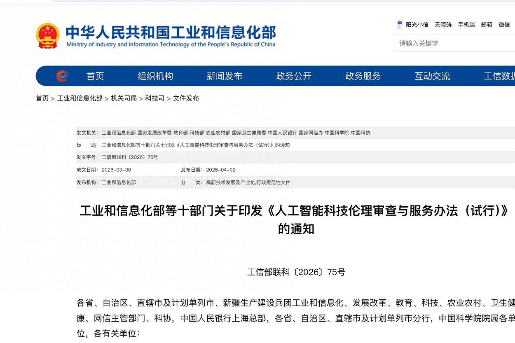Click the 阳光小信 link
515x343 pixels.
click(417, 25)
